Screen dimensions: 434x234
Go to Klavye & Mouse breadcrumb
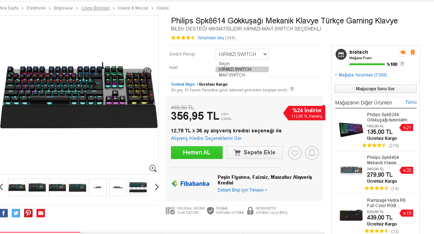point(133,8)
